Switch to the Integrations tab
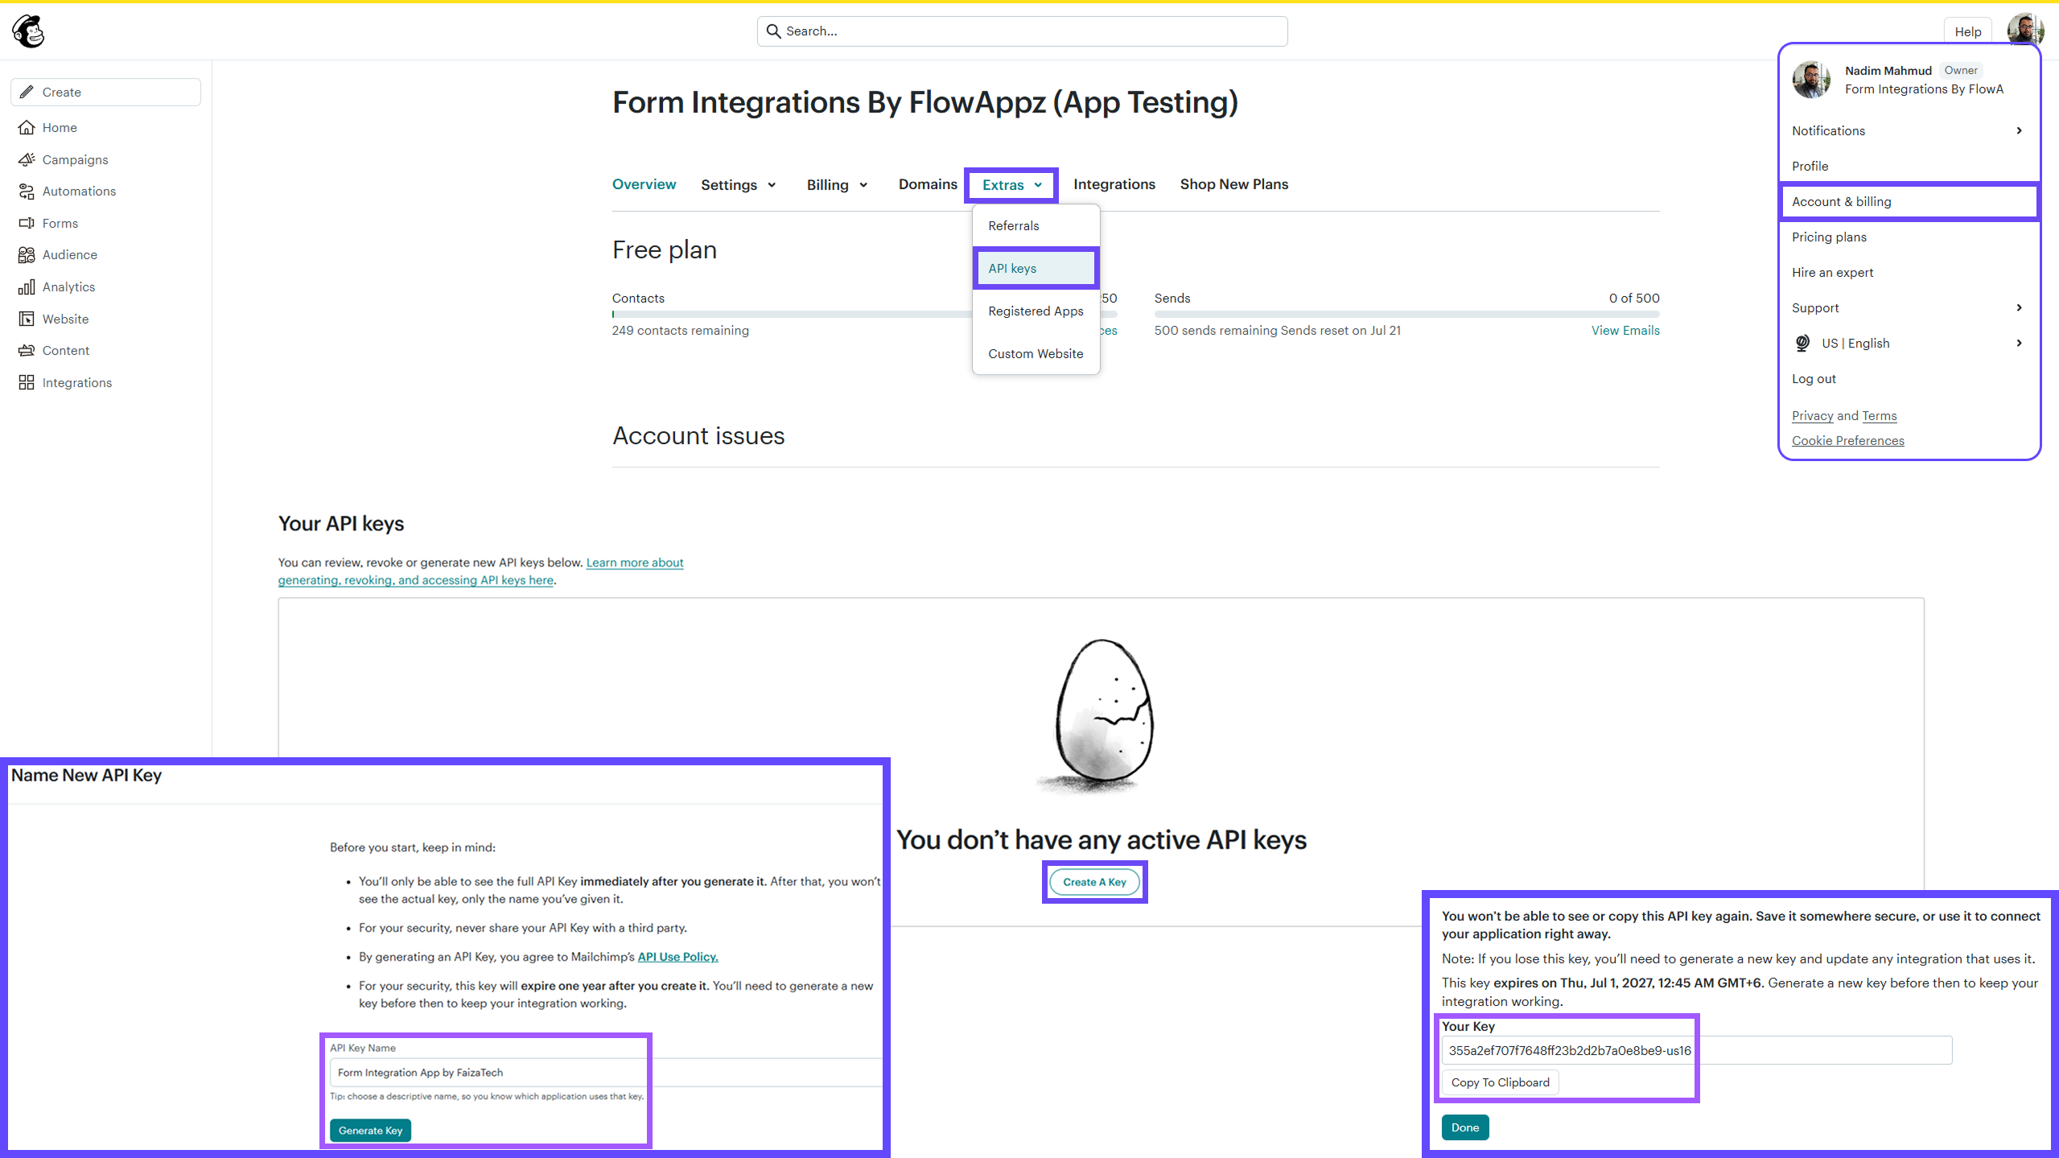Screen dimensions: 2059x1158 pos(1114,184)
